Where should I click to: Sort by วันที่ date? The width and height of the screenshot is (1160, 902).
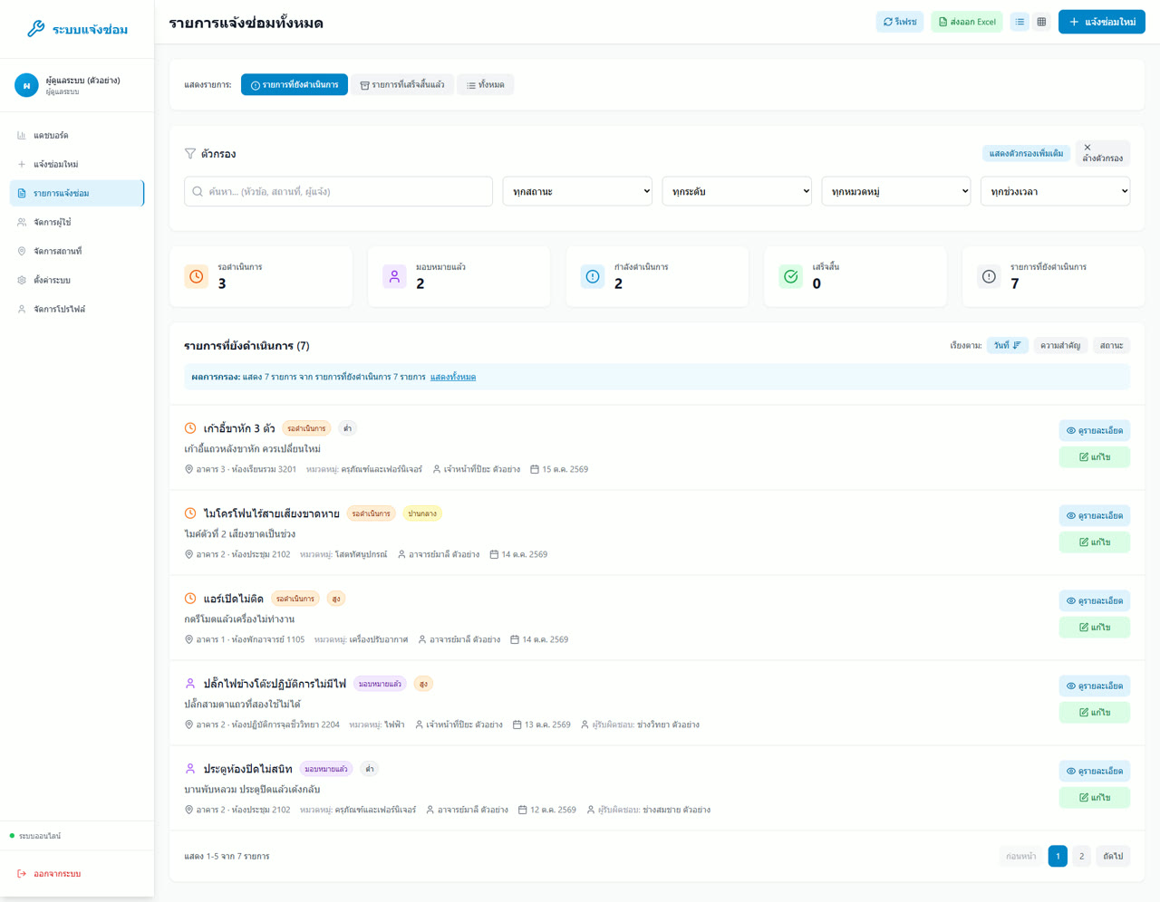(x=1007, y=345)
